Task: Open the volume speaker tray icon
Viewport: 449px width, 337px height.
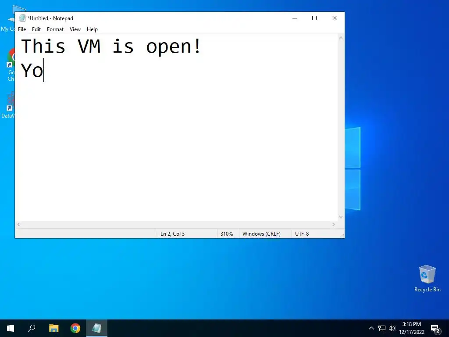Action: 392,328
